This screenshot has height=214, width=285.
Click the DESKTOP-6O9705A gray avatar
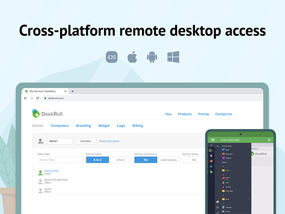(x=40, y=181)
